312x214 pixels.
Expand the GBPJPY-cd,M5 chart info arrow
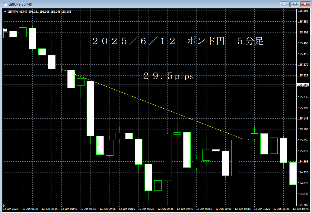coord(5,12)
